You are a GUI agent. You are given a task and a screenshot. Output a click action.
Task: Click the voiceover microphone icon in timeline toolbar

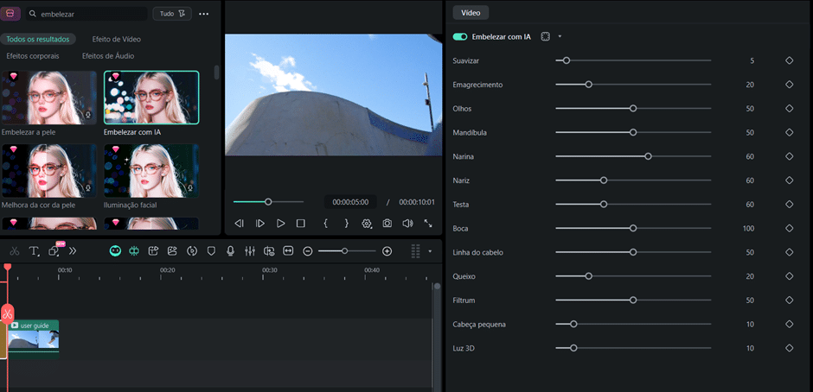(230, 251)
